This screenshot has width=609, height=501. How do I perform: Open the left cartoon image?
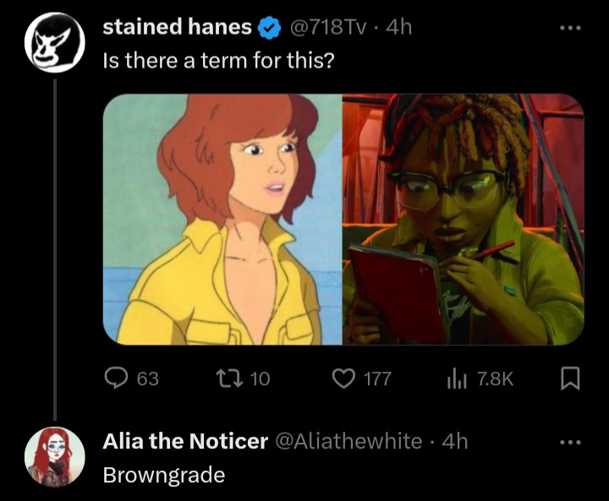click(x=222, y=219)
